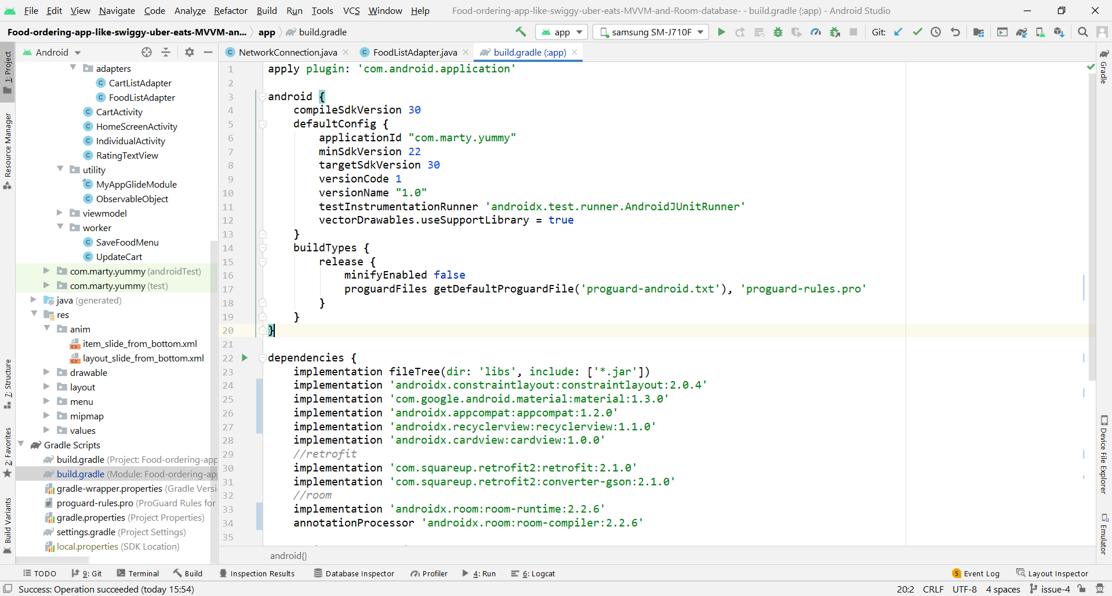Viewport: 1112px width, 596px height.
Task: Collapse the anim folder
Action: click(47, 328)
